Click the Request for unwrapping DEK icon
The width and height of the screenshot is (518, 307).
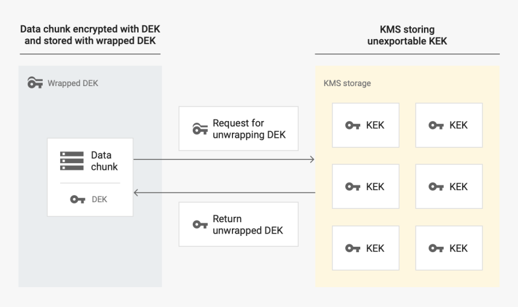(201, 129)
